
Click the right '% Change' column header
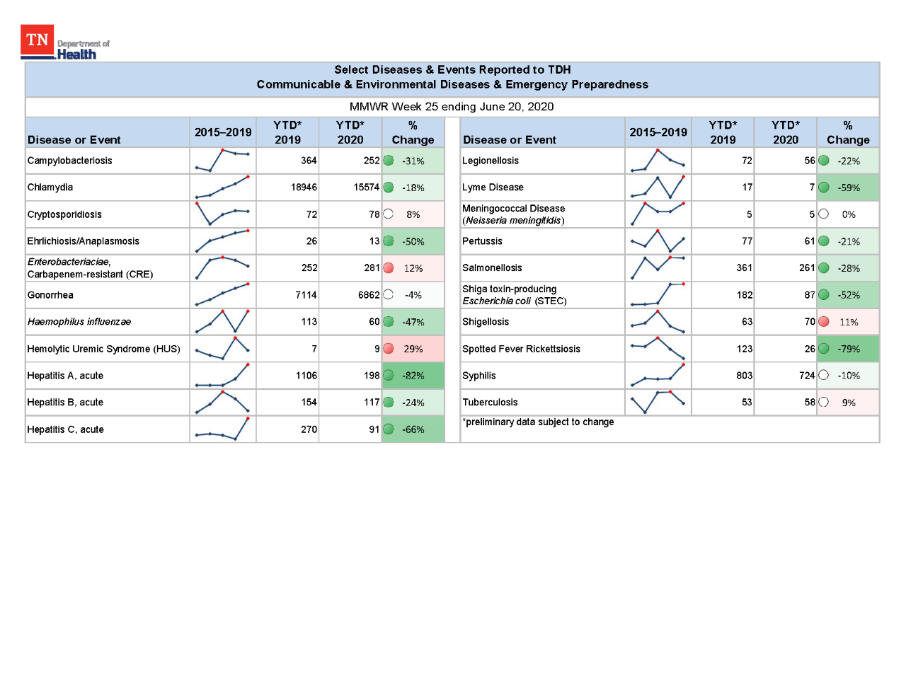coord(848,132)
